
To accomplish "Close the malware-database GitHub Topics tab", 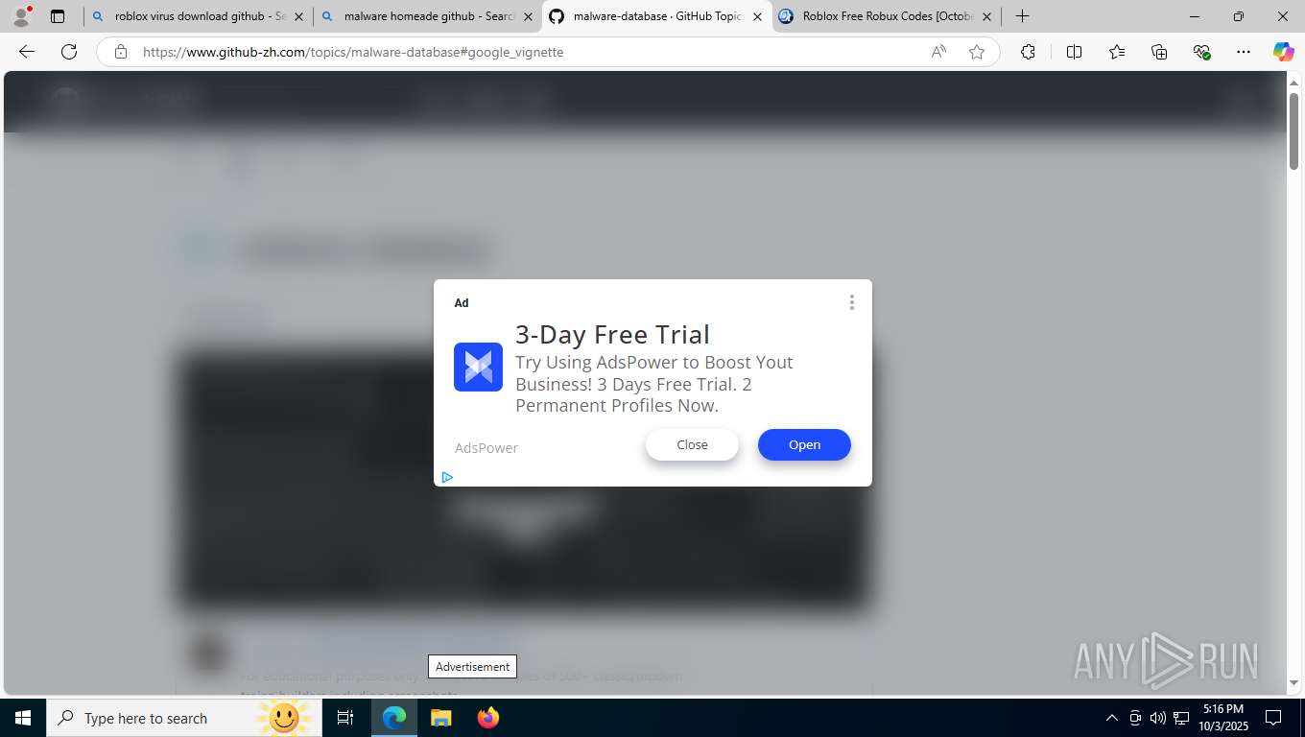I will 757,16.
